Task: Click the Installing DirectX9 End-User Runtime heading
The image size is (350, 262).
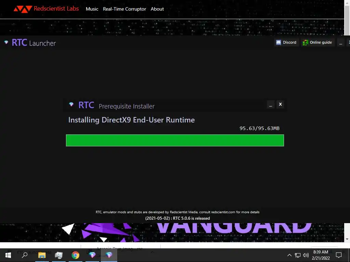Action: coord(132,120)
